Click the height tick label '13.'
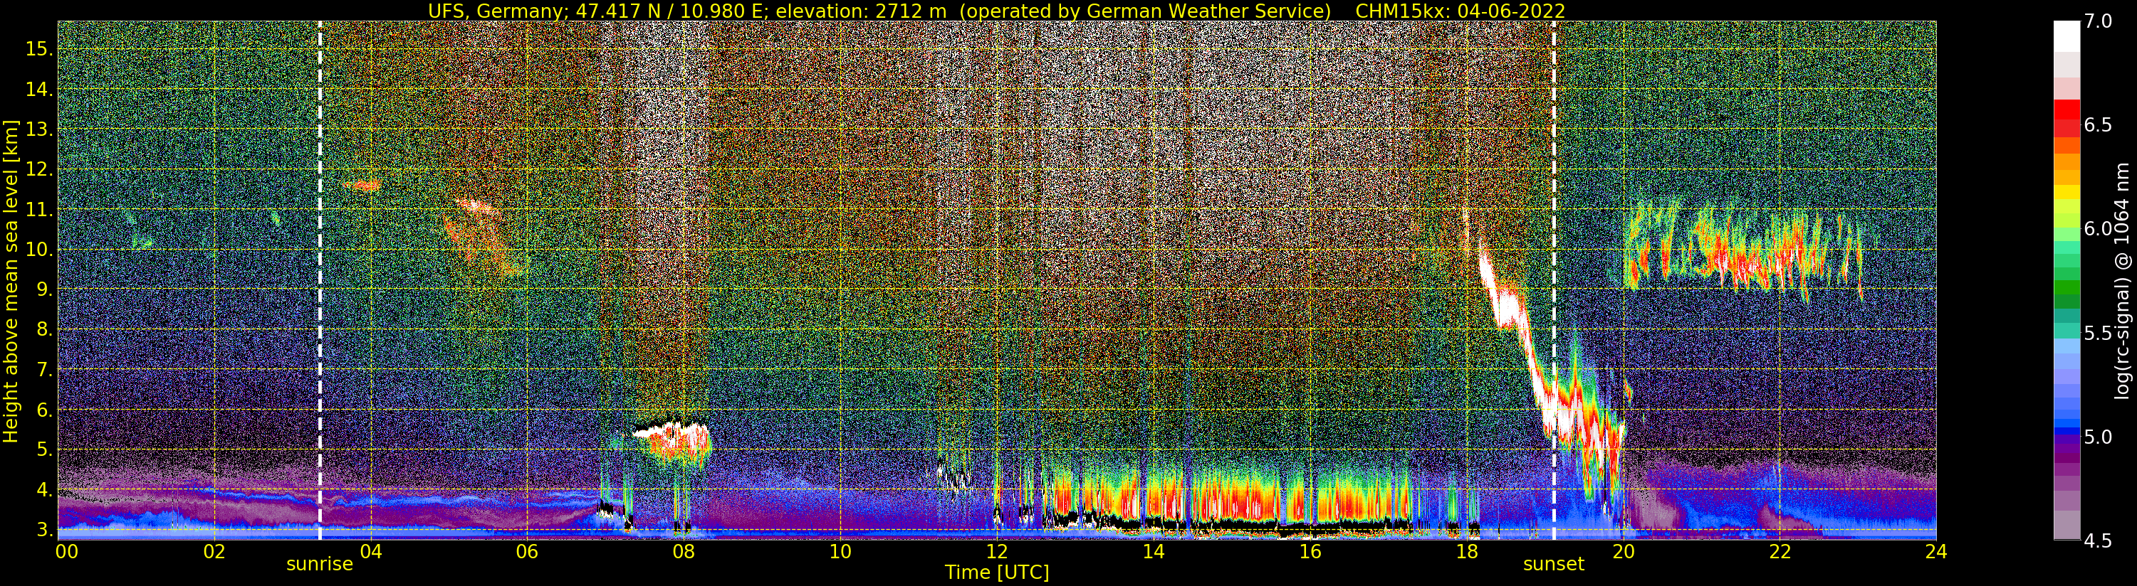The height and width of the screenshot is (586, 2137). tap(40, 129)
